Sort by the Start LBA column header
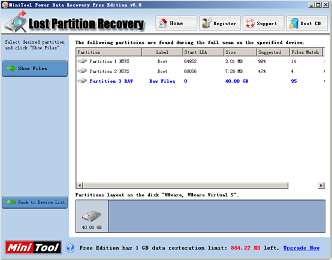Viewport: 332px width, 260px height. point(203,52)
